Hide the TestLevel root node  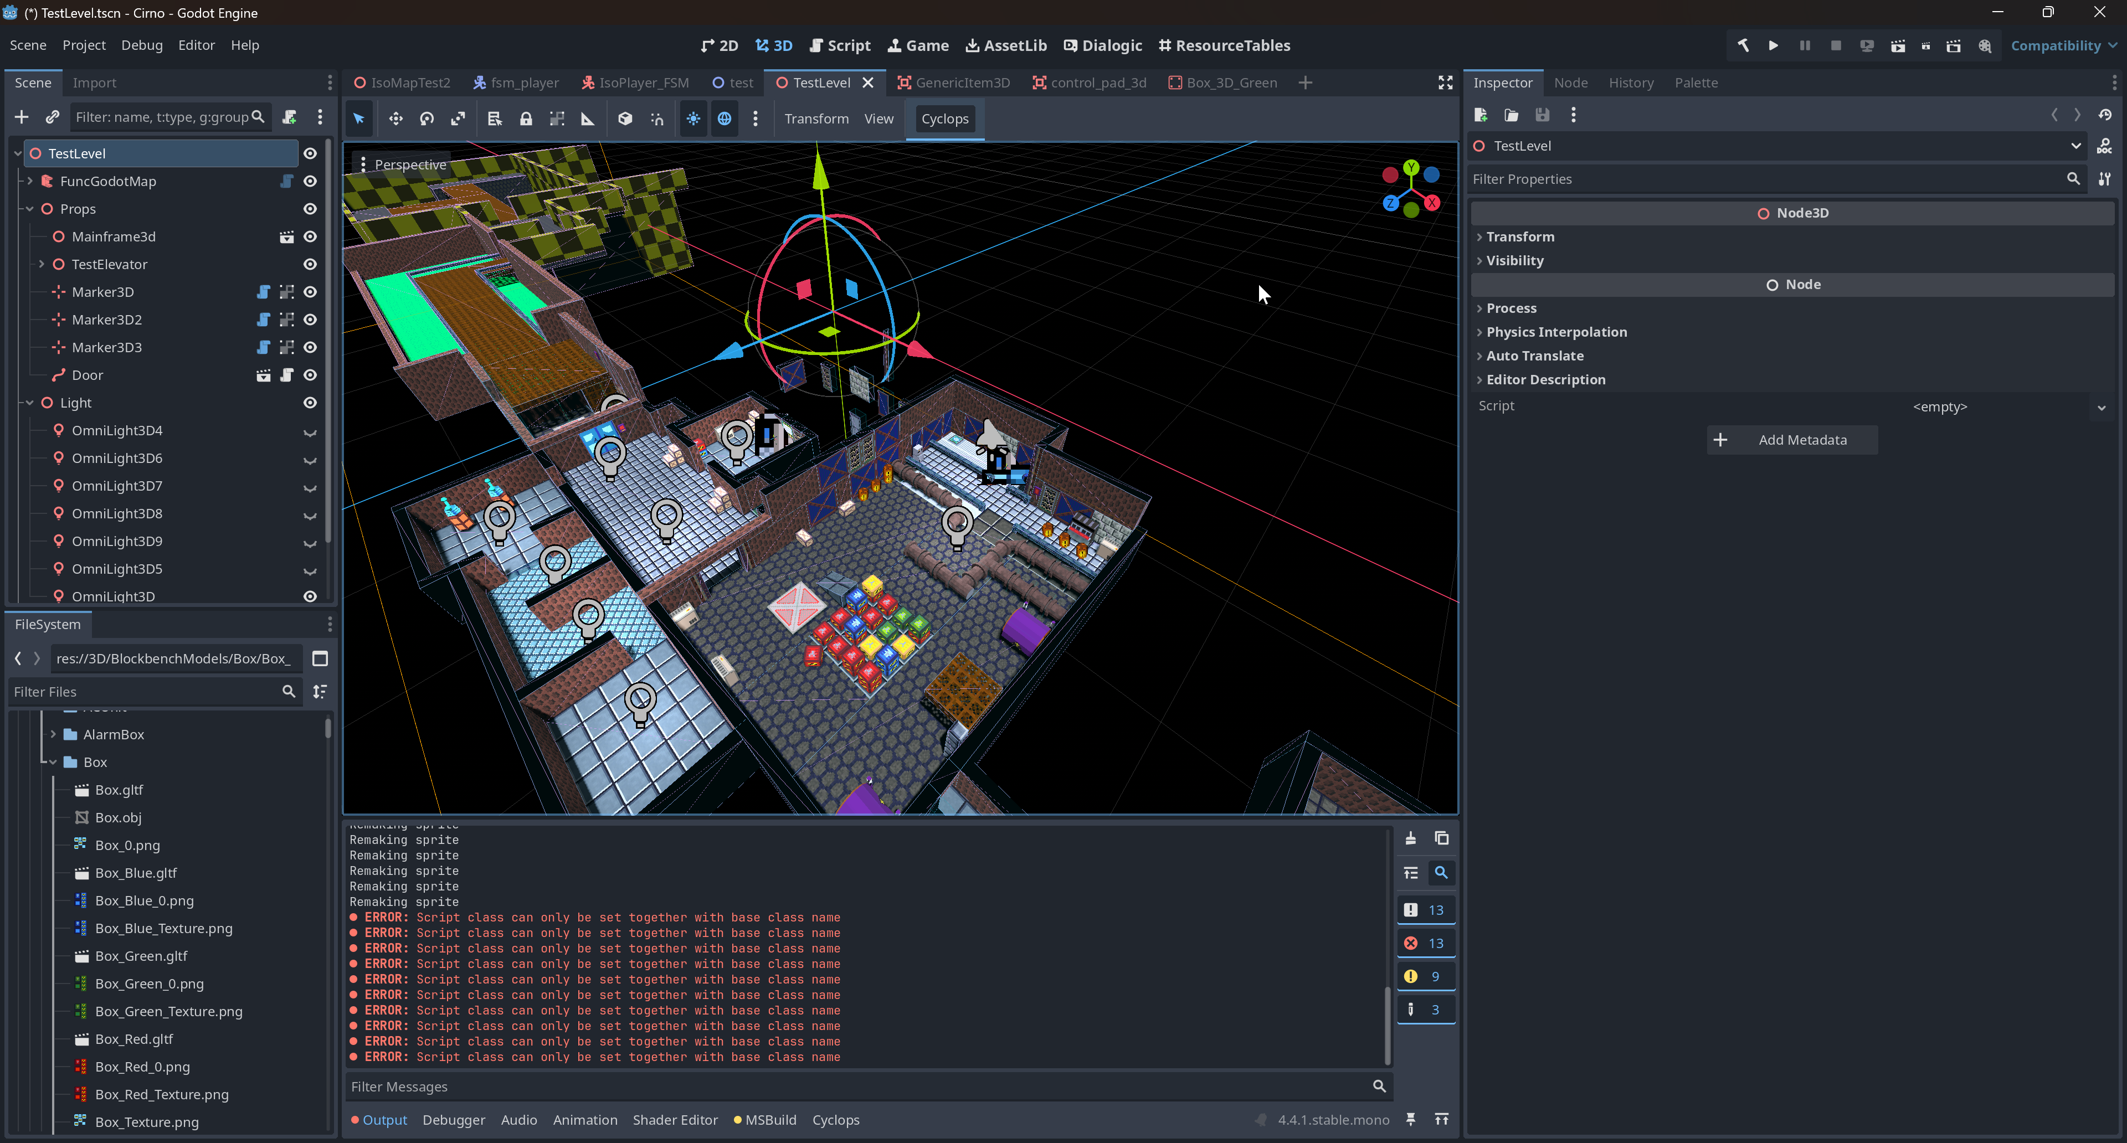(310, 153)
